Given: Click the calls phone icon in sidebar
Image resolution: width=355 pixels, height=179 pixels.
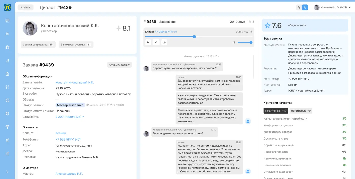Looking at the screenshot, I should 7,100.
